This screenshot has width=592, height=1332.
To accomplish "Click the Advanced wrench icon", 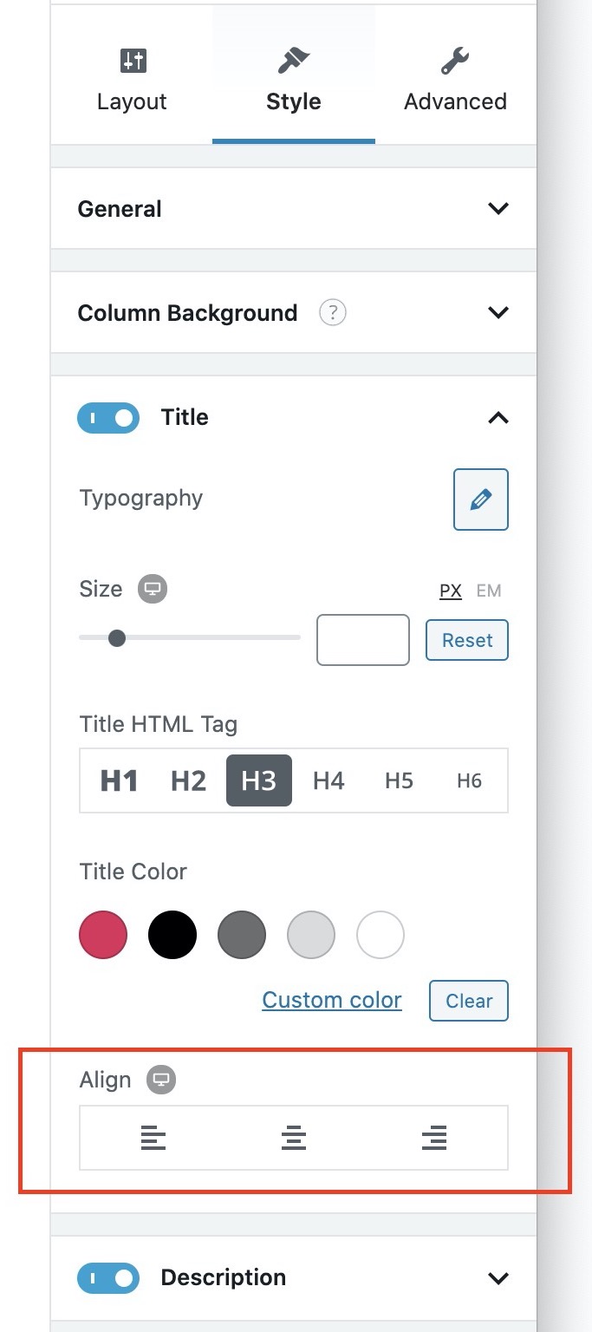I will pos(454,61).
